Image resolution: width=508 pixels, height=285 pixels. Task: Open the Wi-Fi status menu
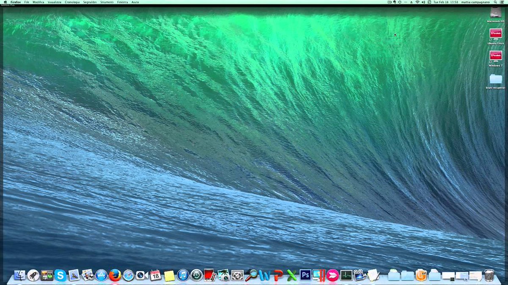point(417,2)
